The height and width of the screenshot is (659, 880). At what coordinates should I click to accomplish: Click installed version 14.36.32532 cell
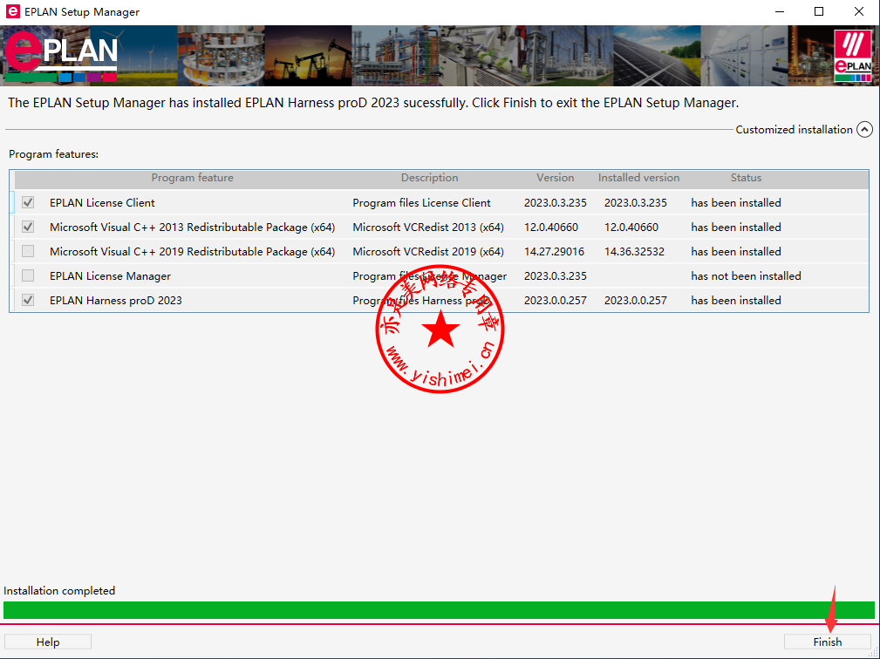(x=634, y=251)
